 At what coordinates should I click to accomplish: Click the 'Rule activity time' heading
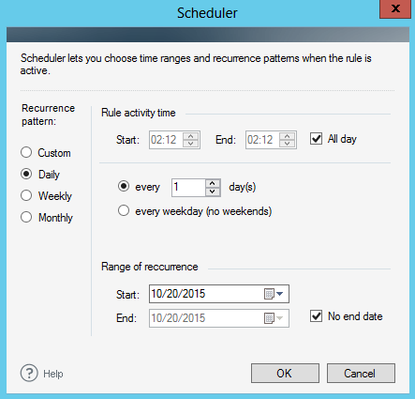pos(139,113)
